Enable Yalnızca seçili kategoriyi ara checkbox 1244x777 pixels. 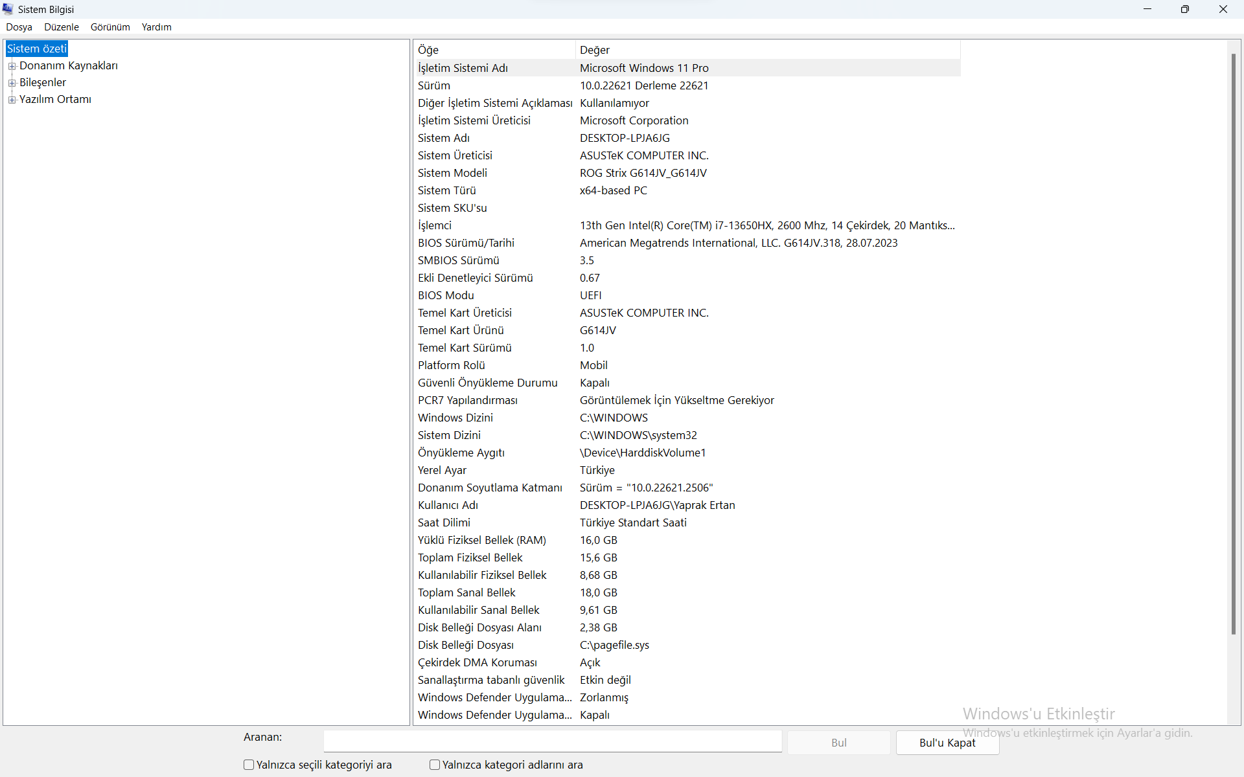point(249,765)
